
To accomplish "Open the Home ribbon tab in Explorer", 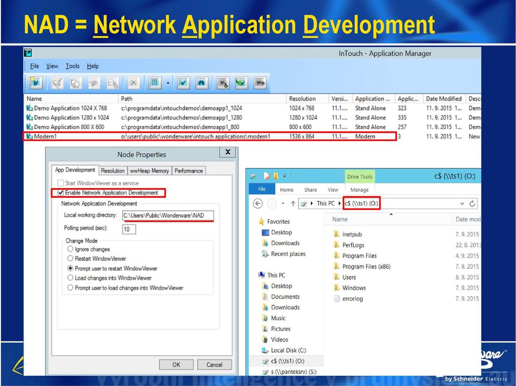I will click(x=287, y=190).
